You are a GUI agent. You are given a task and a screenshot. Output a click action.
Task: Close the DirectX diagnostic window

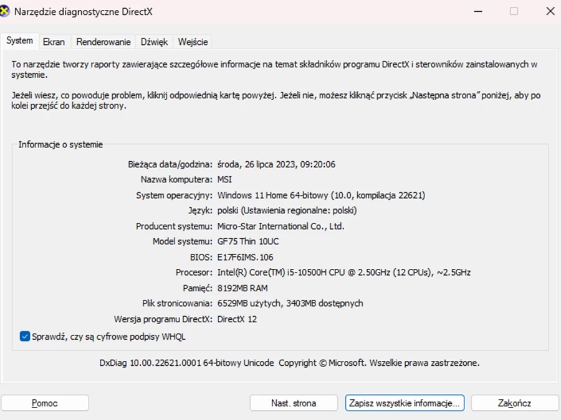click(x=549, y=11)
